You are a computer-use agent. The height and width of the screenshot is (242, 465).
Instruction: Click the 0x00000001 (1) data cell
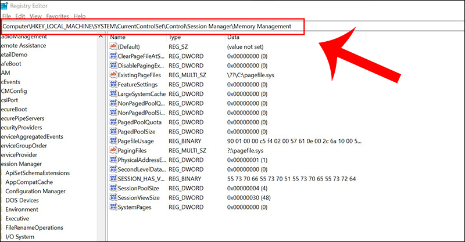[x=248, y=160]
